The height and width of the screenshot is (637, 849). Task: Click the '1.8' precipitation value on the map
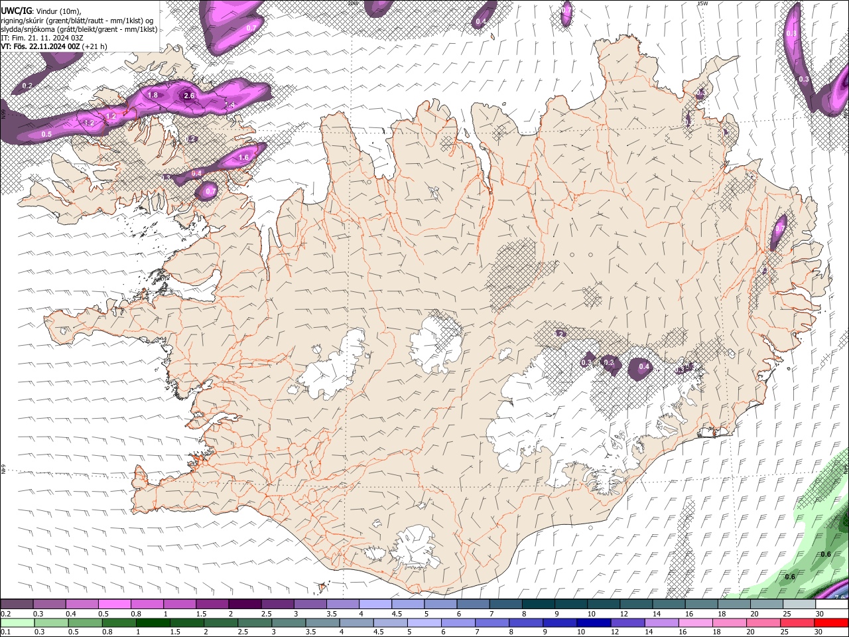click(153, 95)
